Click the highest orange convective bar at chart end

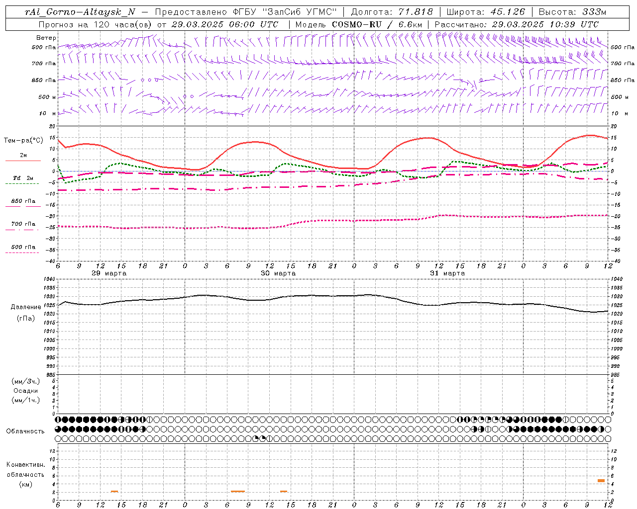(601, 481)
